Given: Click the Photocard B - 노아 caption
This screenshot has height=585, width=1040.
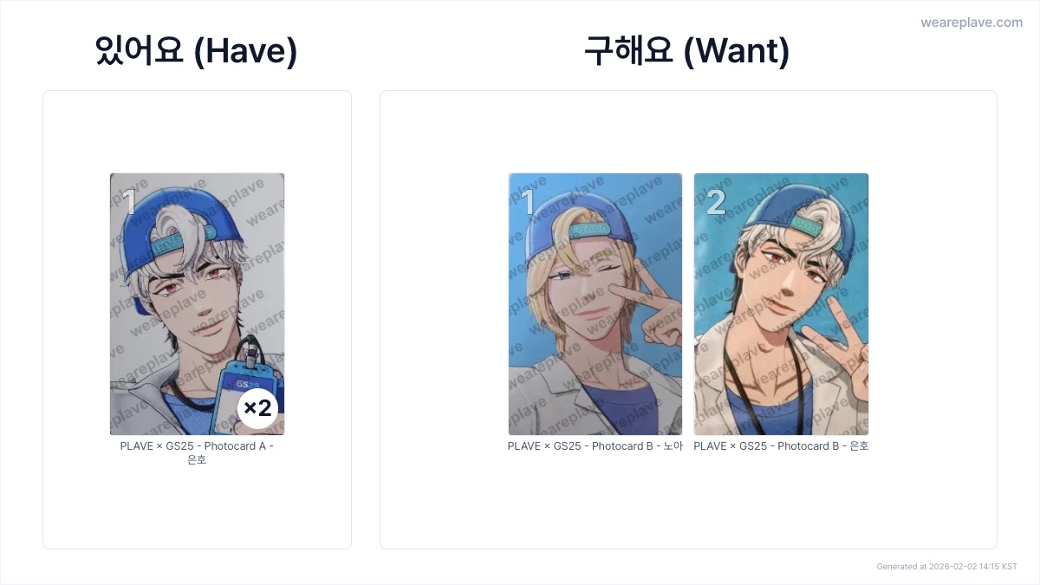Looking at the screenshot, I should [x=595, y=446].
